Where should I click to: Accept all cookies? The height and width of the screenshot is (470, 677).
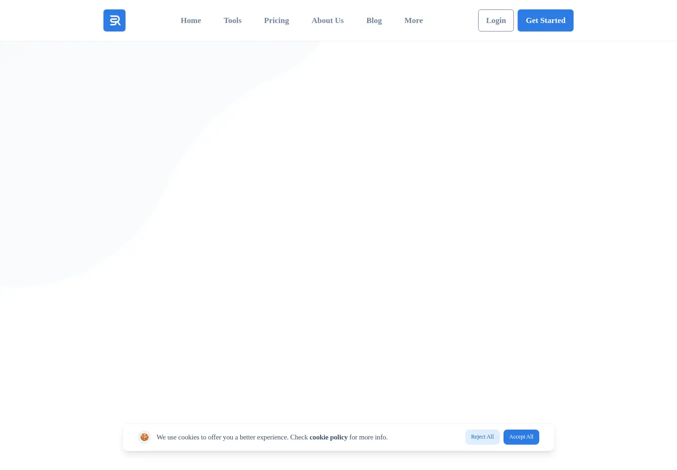coord(521,437)
